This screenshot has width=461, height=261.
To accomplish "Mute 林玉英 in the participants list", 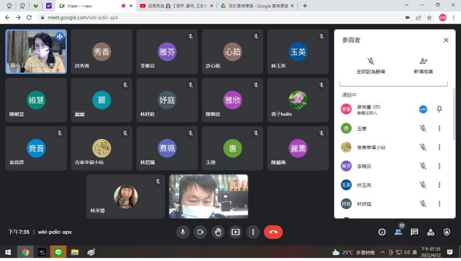I will pyautogui.click(x=423, y=185).
